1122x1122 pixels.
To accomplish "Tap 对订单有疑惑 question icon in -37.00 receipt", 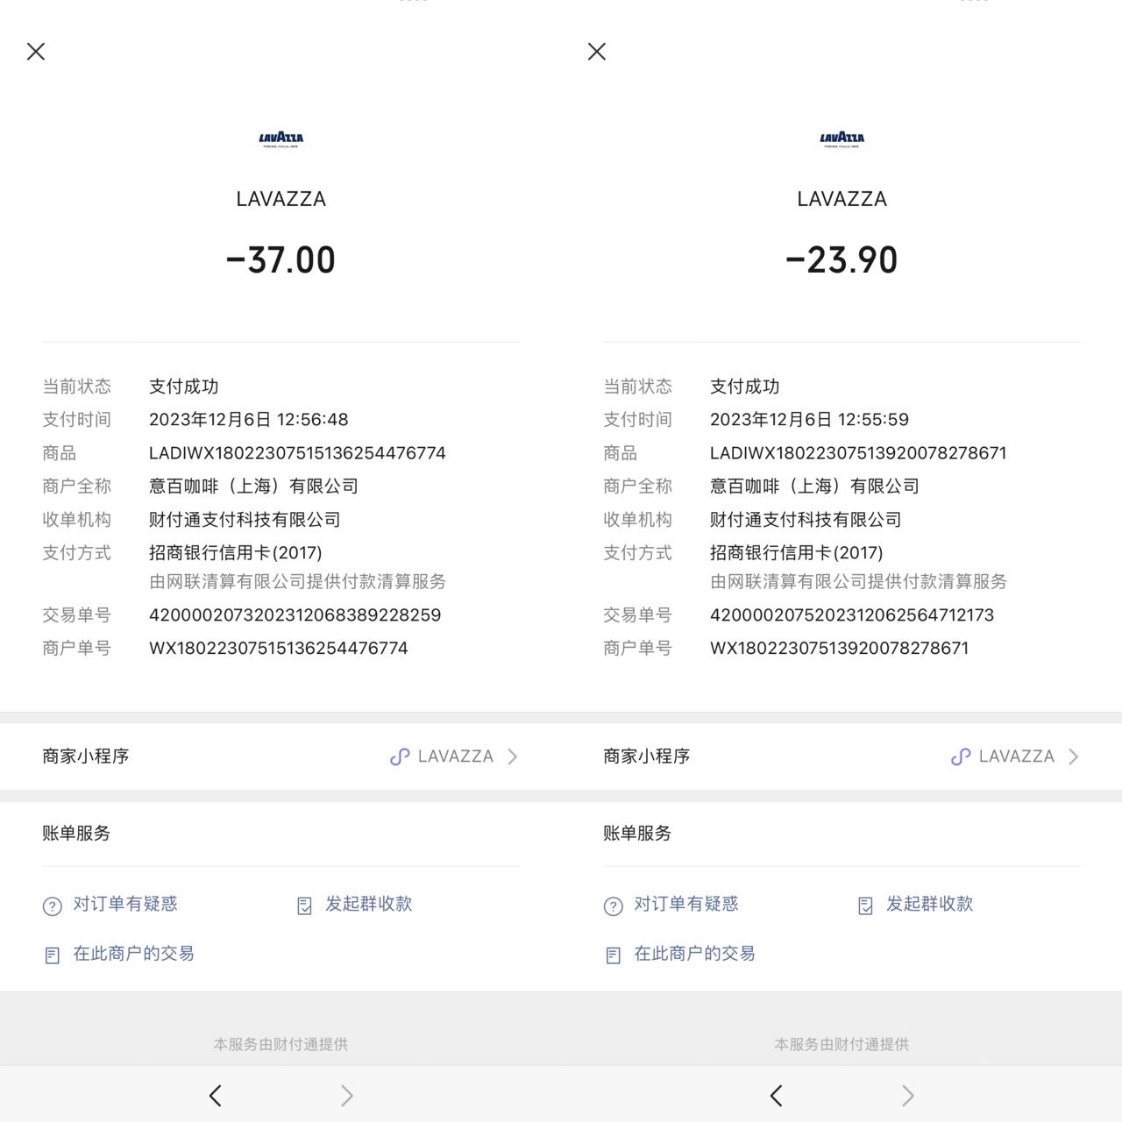I will tap(53, 906).
